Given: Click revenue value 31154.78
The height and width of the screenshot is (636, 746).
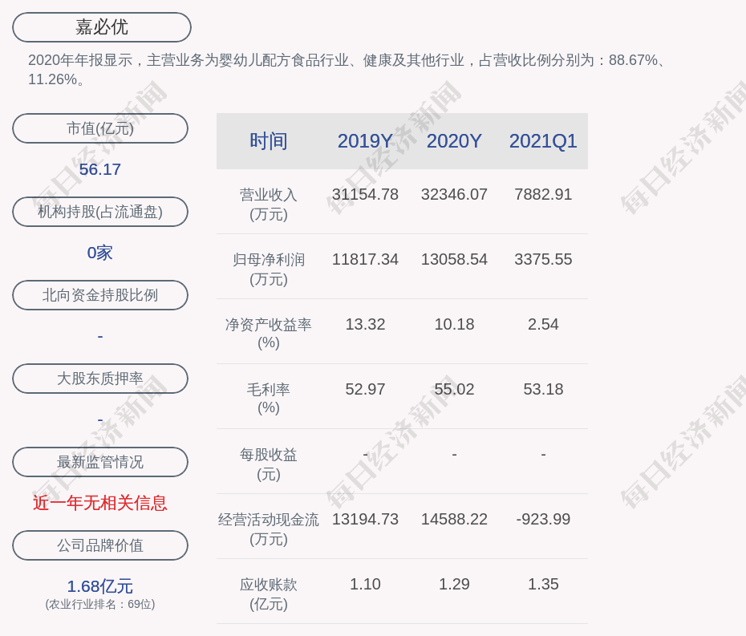Looking at the screenshot, I should click(x=365, y=195).
